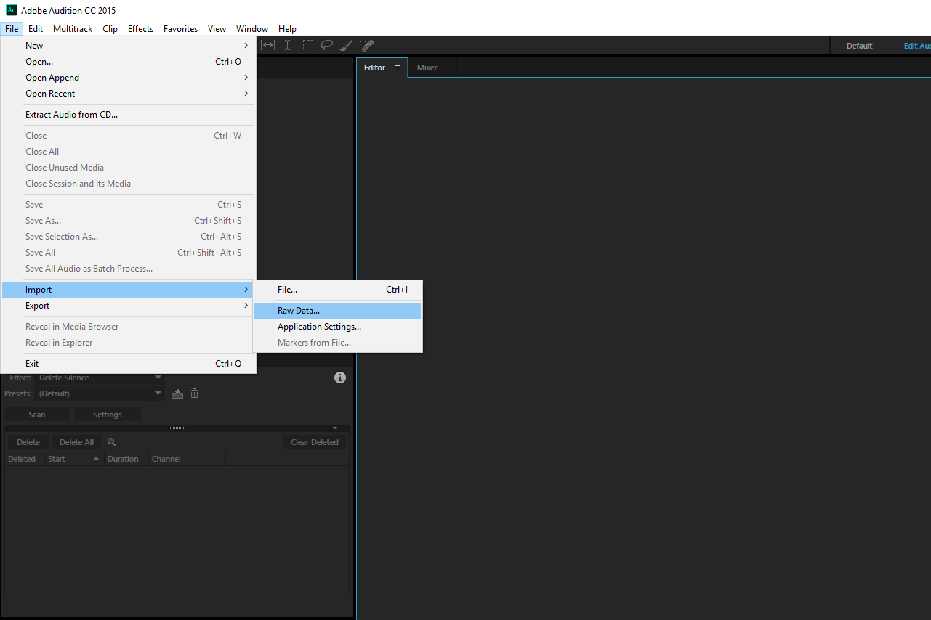This screenshot has width=931, height=620.
Task: Highlight the Import menu entry
Action: pyautogui.click(x=129, y=290)
